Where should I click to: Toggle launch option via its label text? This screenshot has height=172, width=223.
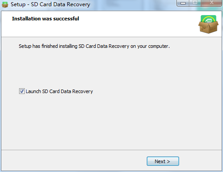(59, 91)
